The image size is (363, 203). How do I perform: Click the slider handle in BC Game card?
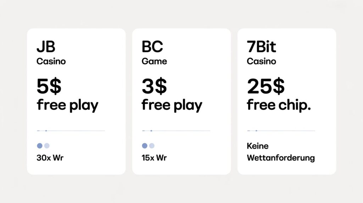click(x=151, y=131)
